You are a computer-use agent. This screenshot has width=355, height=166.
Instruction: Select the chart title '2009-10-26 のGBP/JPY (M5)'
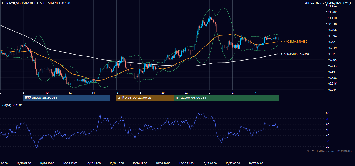pyautogui.click(x=328, y=3)
